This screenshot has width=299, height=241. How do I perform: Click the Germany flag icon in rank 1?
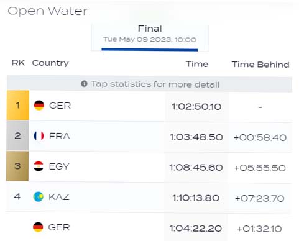click(39, 106)
